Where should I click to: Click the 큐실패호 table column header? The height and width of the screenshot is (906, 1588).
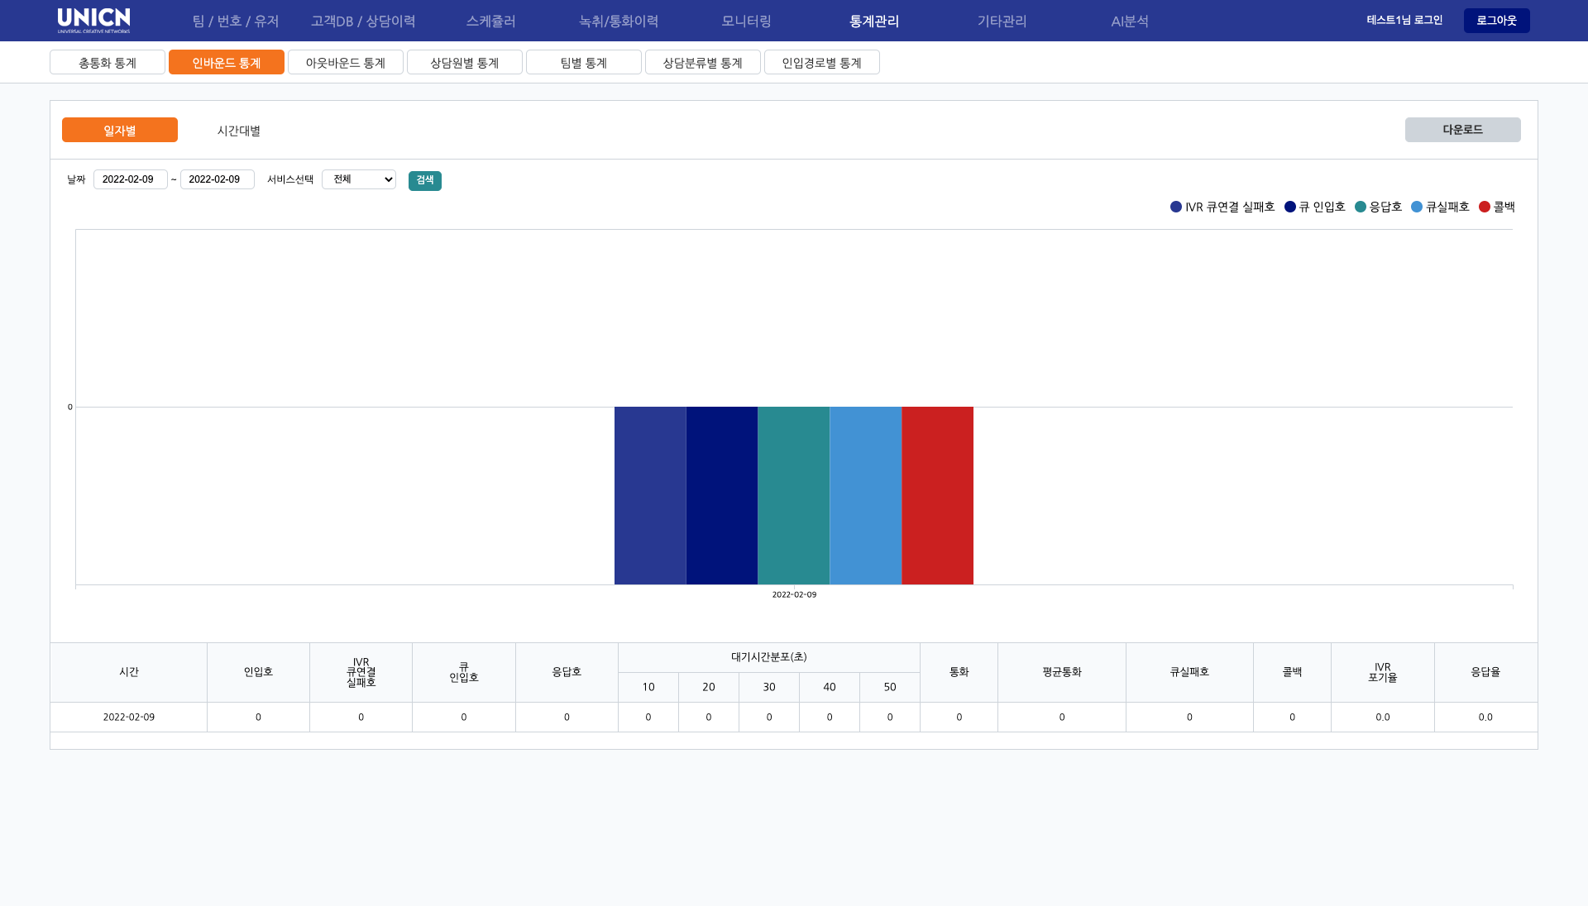point(1189,672)
